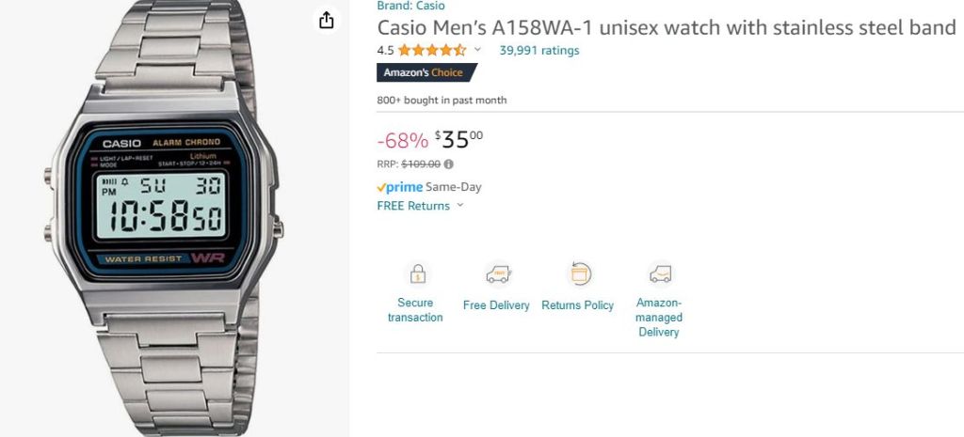Click the prime logo
The image size is (964, 437).
[399, 187]
